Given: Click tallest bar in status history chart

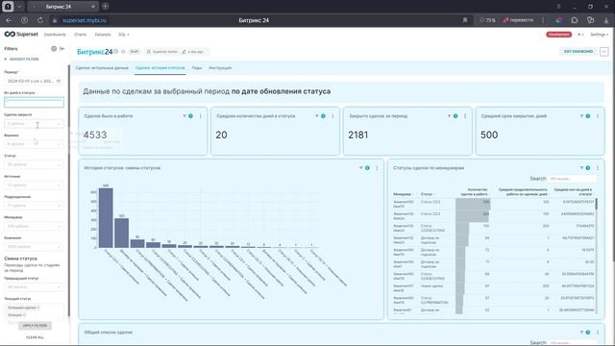Looking at the screenshot, I should point(106,218).
